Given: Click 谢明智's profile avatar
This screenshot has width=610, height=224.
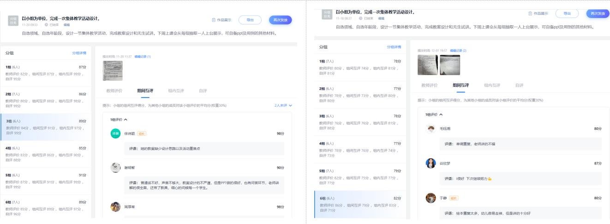Looking at the screenshot, I should [115, 168].
